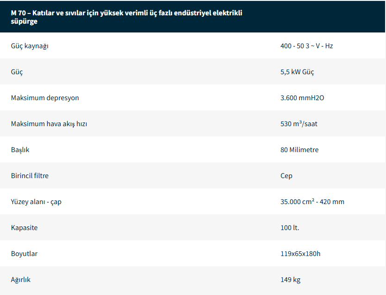Image resolution: width=386 pixels, height=295 pixels.
Task: Click the Birincil filtre label
Action: click(x=30, y=176)
